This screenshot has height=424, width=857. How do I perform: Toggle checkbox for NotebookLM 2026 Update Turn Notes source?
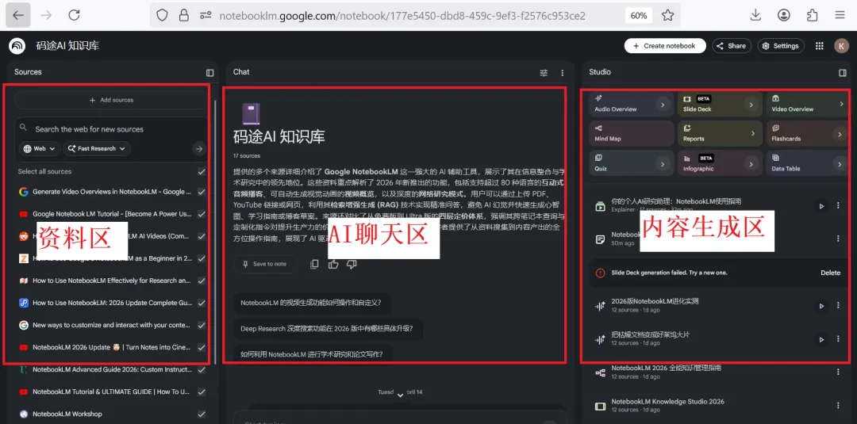[202, 347]
